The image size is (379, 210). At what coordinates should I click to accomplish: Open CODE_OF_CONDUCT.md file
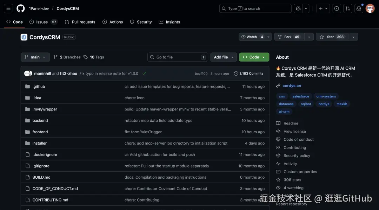click(x=55, y=189)
